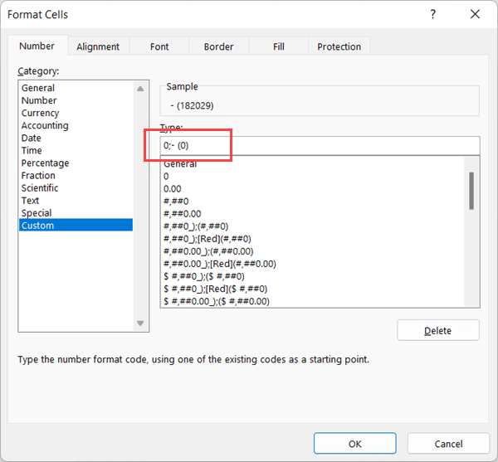
Task: Click the Cancel button
Action: point(448,444)
